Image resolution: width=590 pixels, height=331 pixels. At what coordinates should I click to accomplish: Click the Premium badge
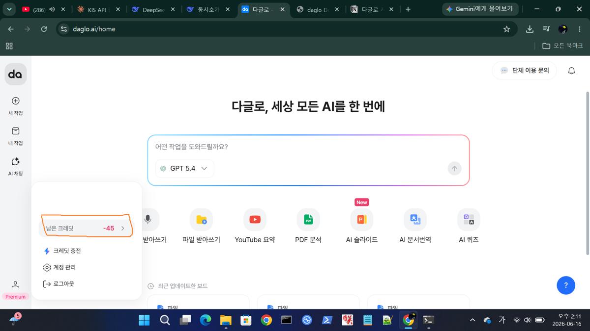15,297
